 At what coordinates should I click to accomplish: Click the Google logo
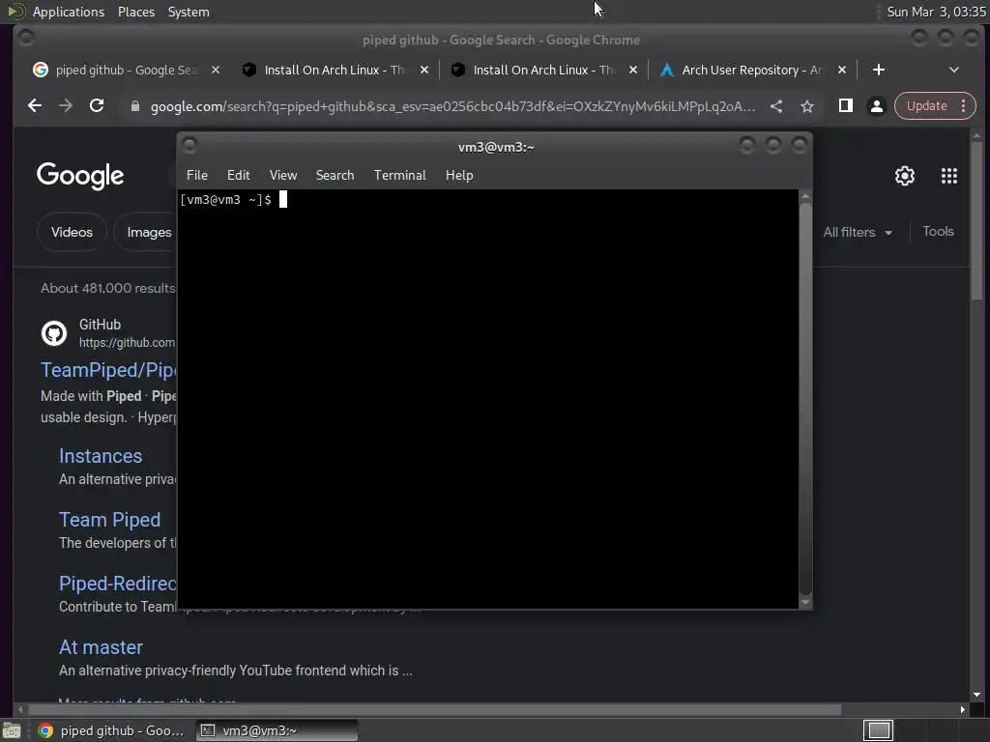pyautogui.click(x=80, y=176)
